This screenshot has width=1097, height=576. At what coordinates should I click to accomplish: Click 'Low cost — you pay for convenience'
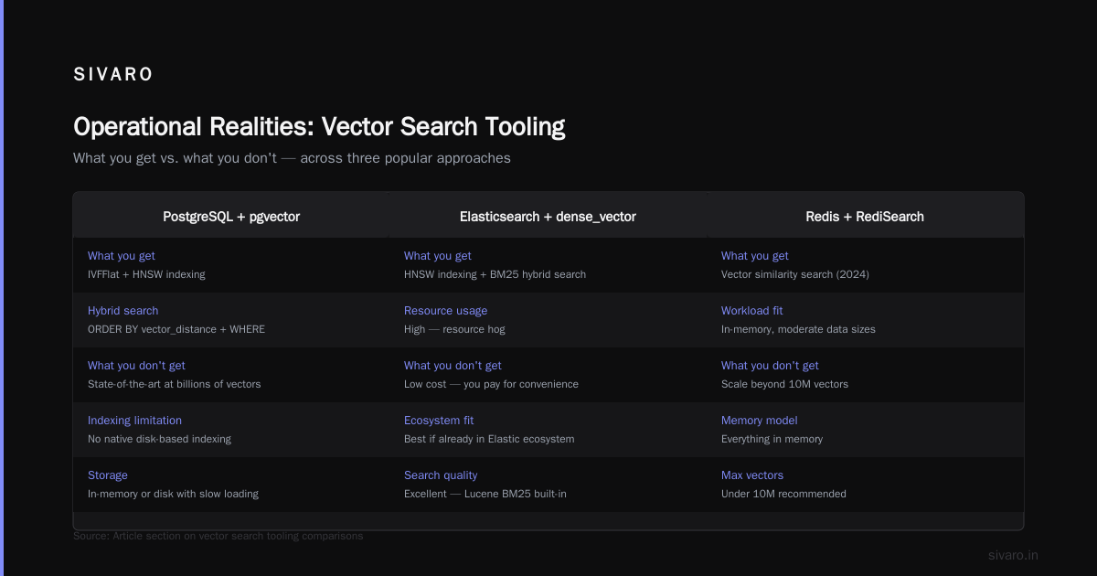491,384
